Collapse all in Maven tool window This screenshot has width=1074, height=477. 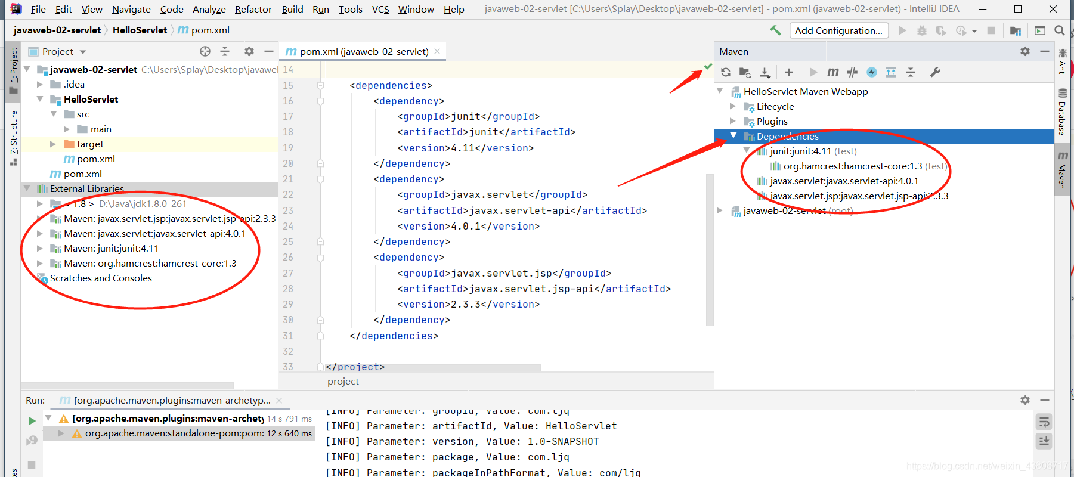click(x=911, y=72)
